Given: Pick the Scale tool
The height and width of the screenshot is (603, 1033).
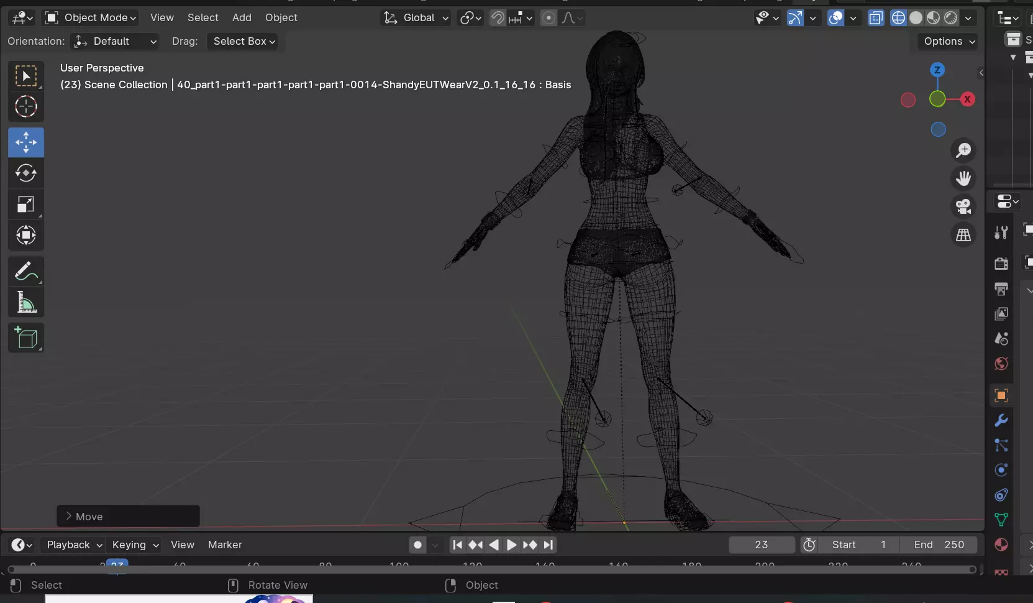Looking at the screenshot, I should [26, 204].
